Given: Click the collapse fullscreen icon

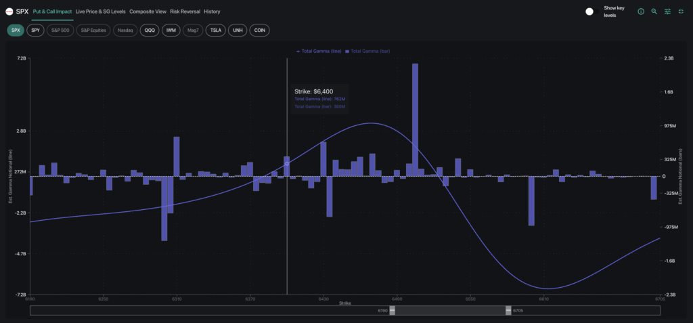Looking at the screenshot, I should click(681, 12).
